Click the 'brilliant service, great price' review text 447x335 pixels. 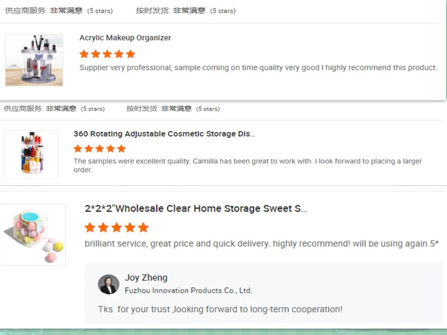click(x=261, y=243)
